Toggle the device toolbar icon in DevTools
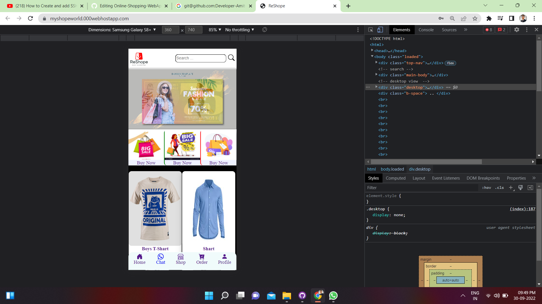542x304 pixels. tap(380, 30)
